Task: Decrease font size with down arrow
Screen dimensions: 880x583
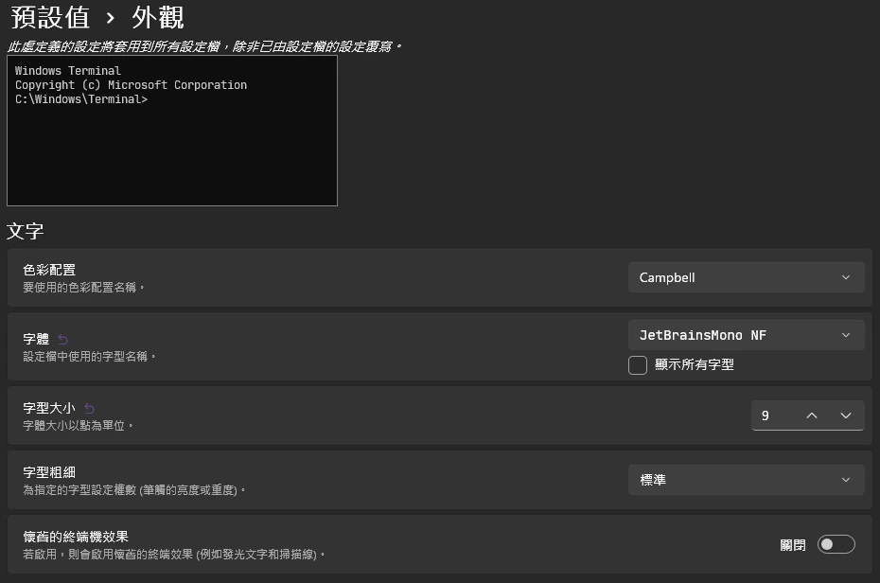Action: [x=845, y=415]
